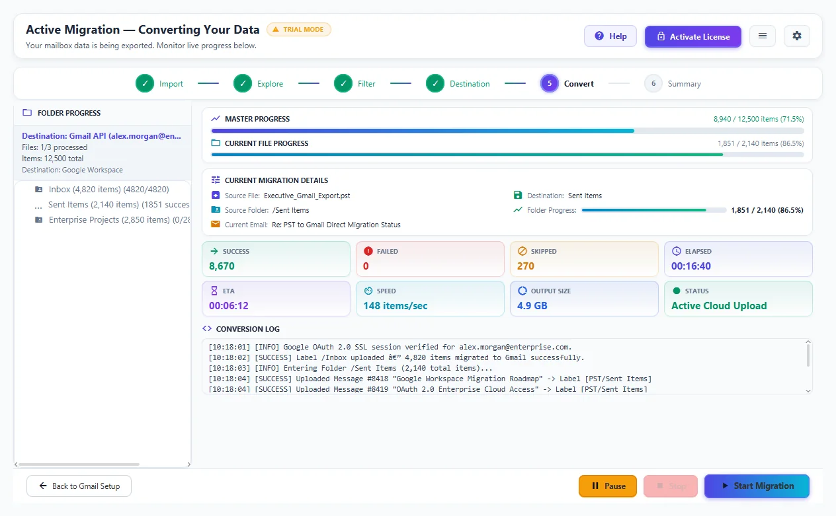Click the Output Size icon
Viewport: 836px width, 516px height.
pos(522,291)
